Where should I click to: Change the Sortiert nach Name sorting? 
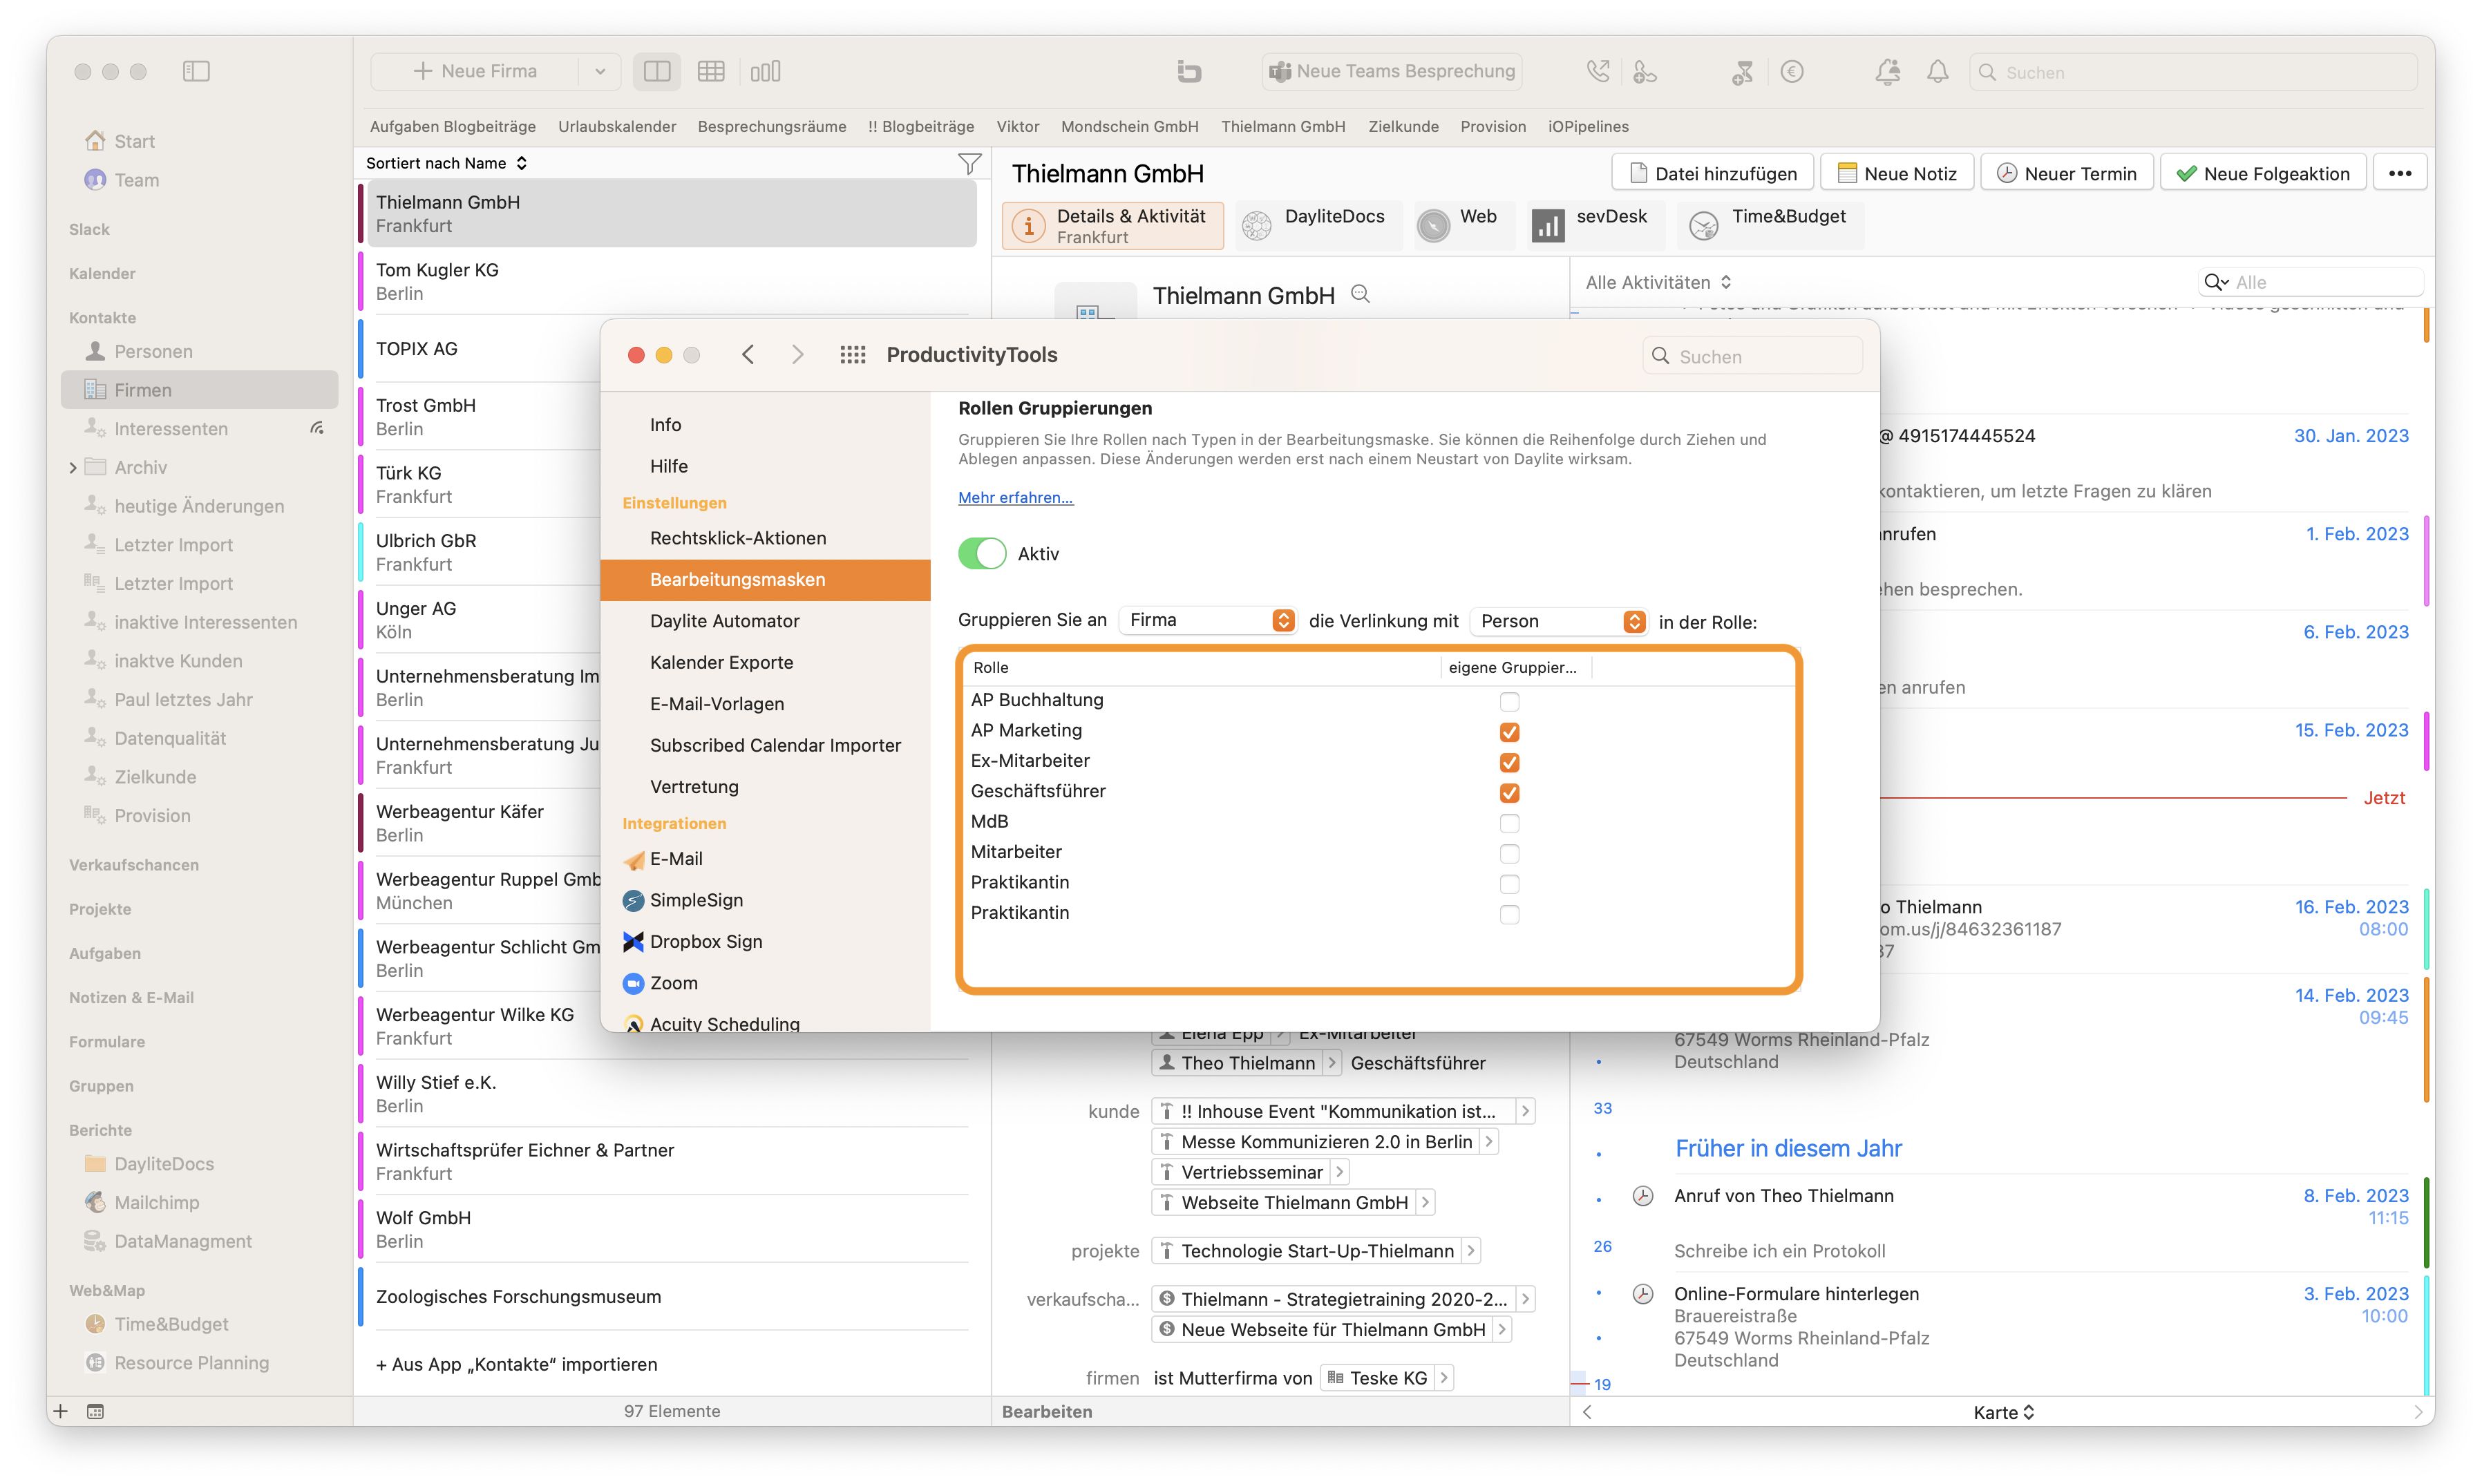tap(446, 163)
